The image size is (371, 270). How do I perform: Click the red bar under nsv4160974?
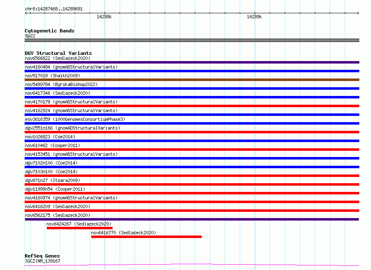pos(192,202)
